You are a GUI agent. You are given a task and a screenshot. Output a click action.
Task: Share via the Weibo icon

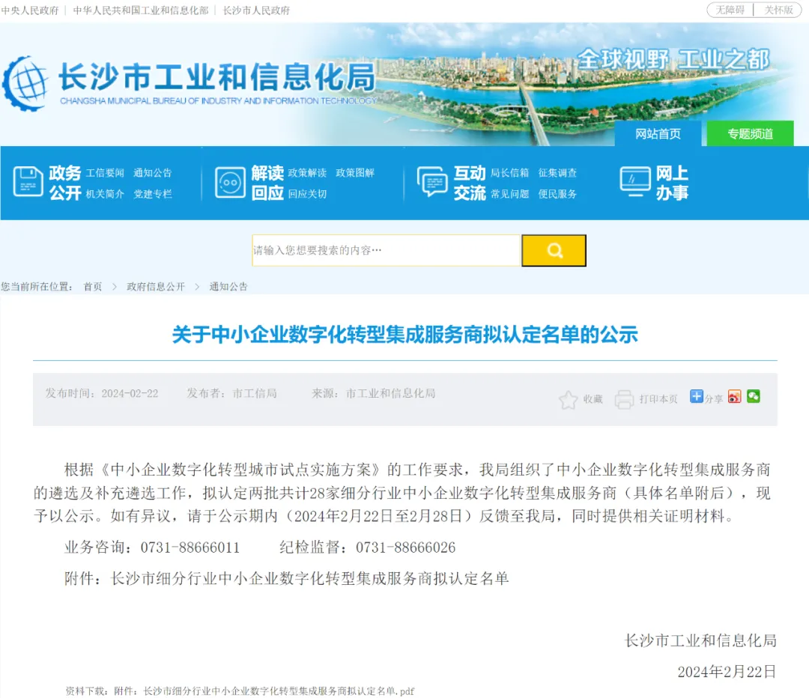click(734, 396)
